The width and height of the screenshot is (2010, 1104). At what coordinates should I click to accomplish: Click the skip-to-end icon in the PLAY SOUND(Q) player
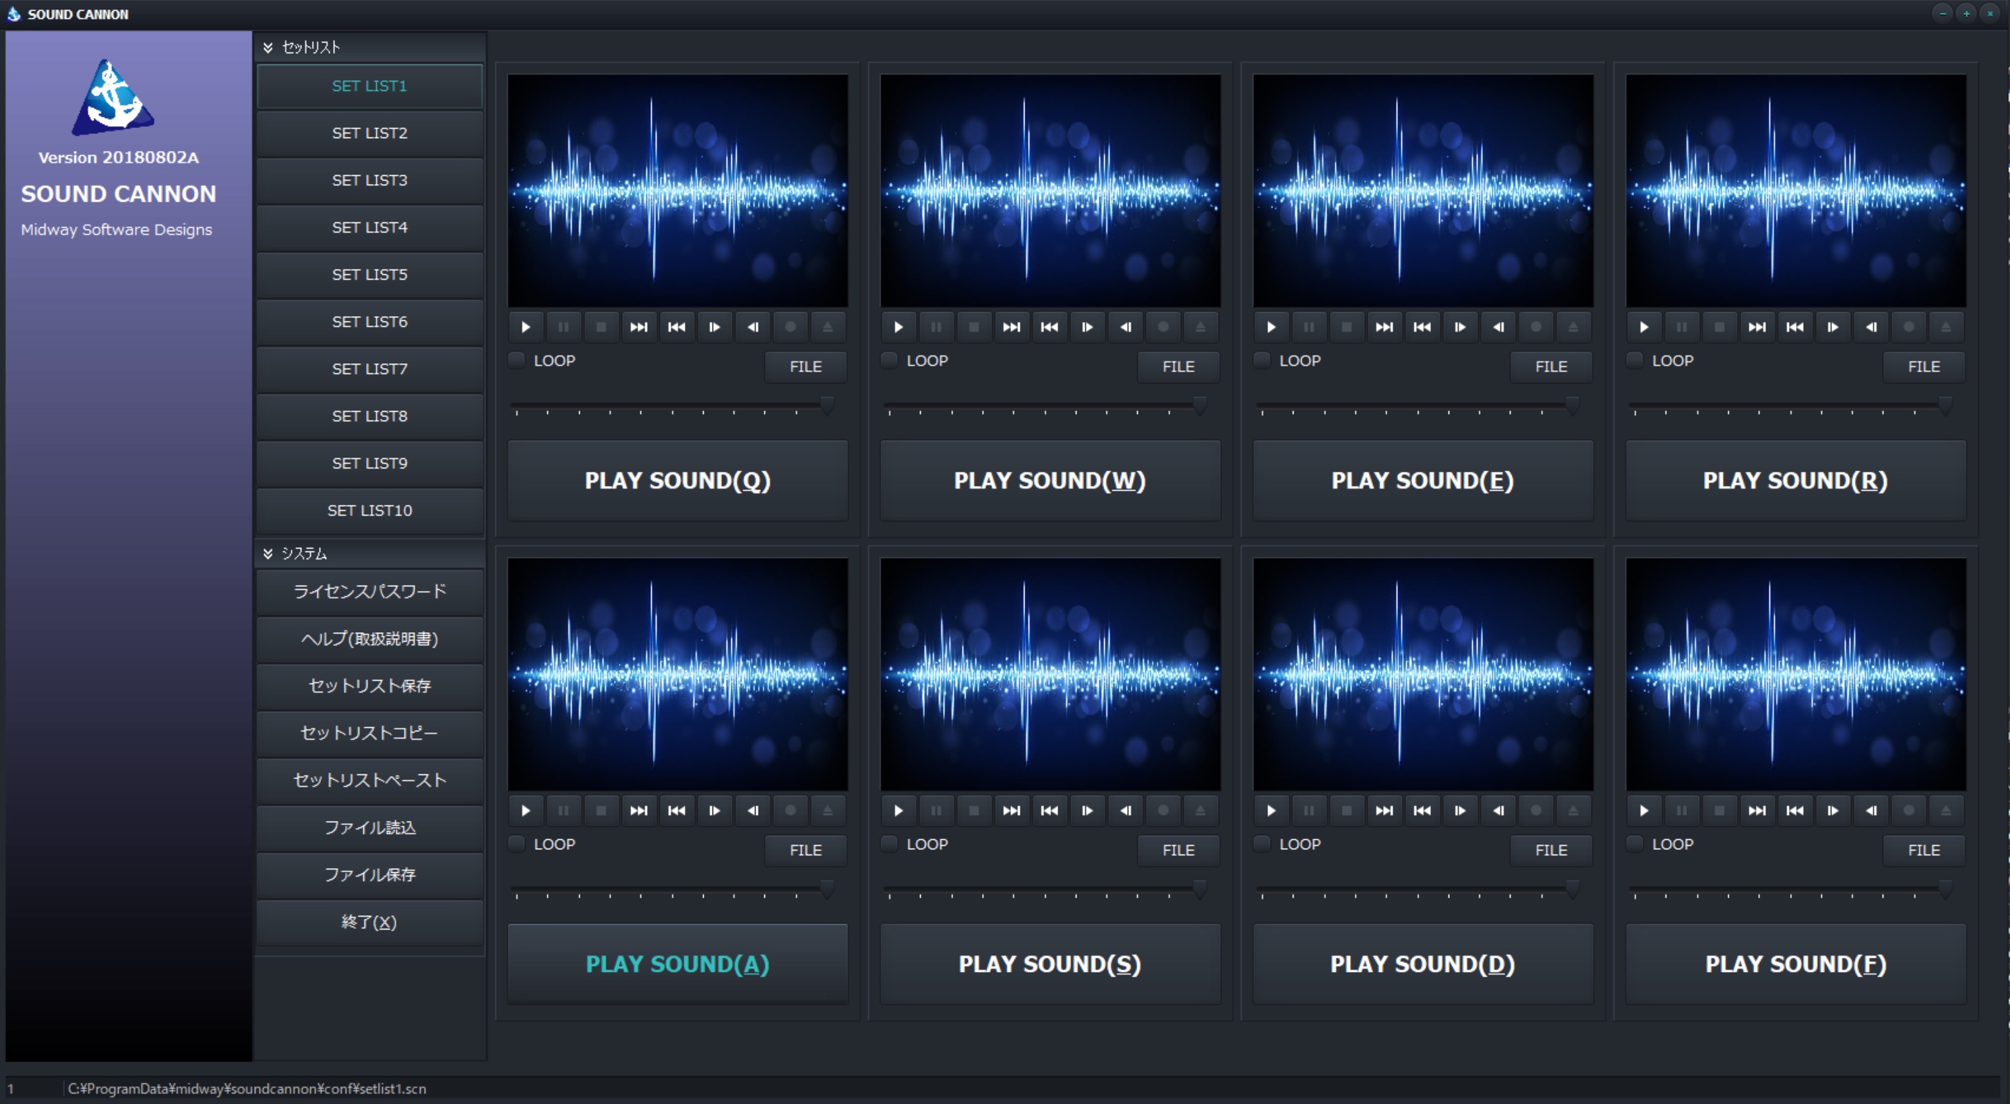pyautogui.click(x=639, y=327)
